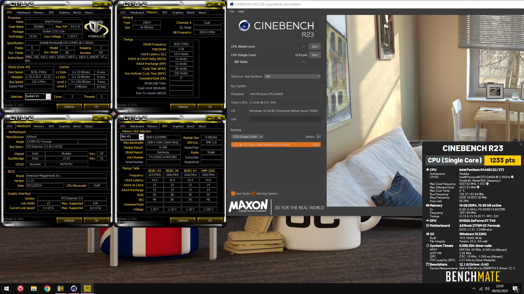This screenshot has height=294, width=524.
Task: Close the BenchMate result overlay
Action: coord(520,145)
